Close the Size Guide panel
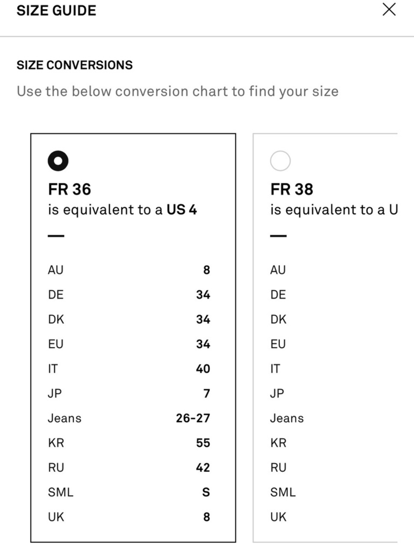414x552 pixels. pos(389,10)
